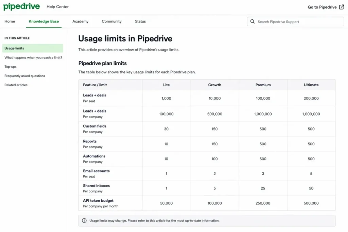Screen dimensions: 348x232
Task: Click the 200,000 Ultimate leads per seat cell
Action: [x=311, y=98]
